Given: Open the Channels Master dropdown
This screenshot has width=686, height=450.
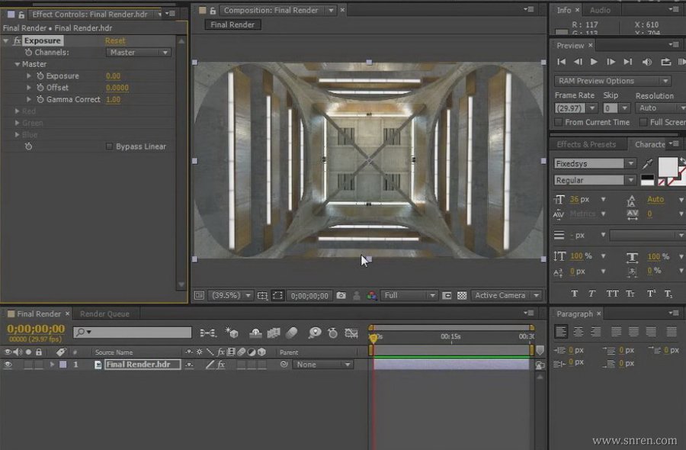Looking at the screenshot, I should click(x=138, y=52).
